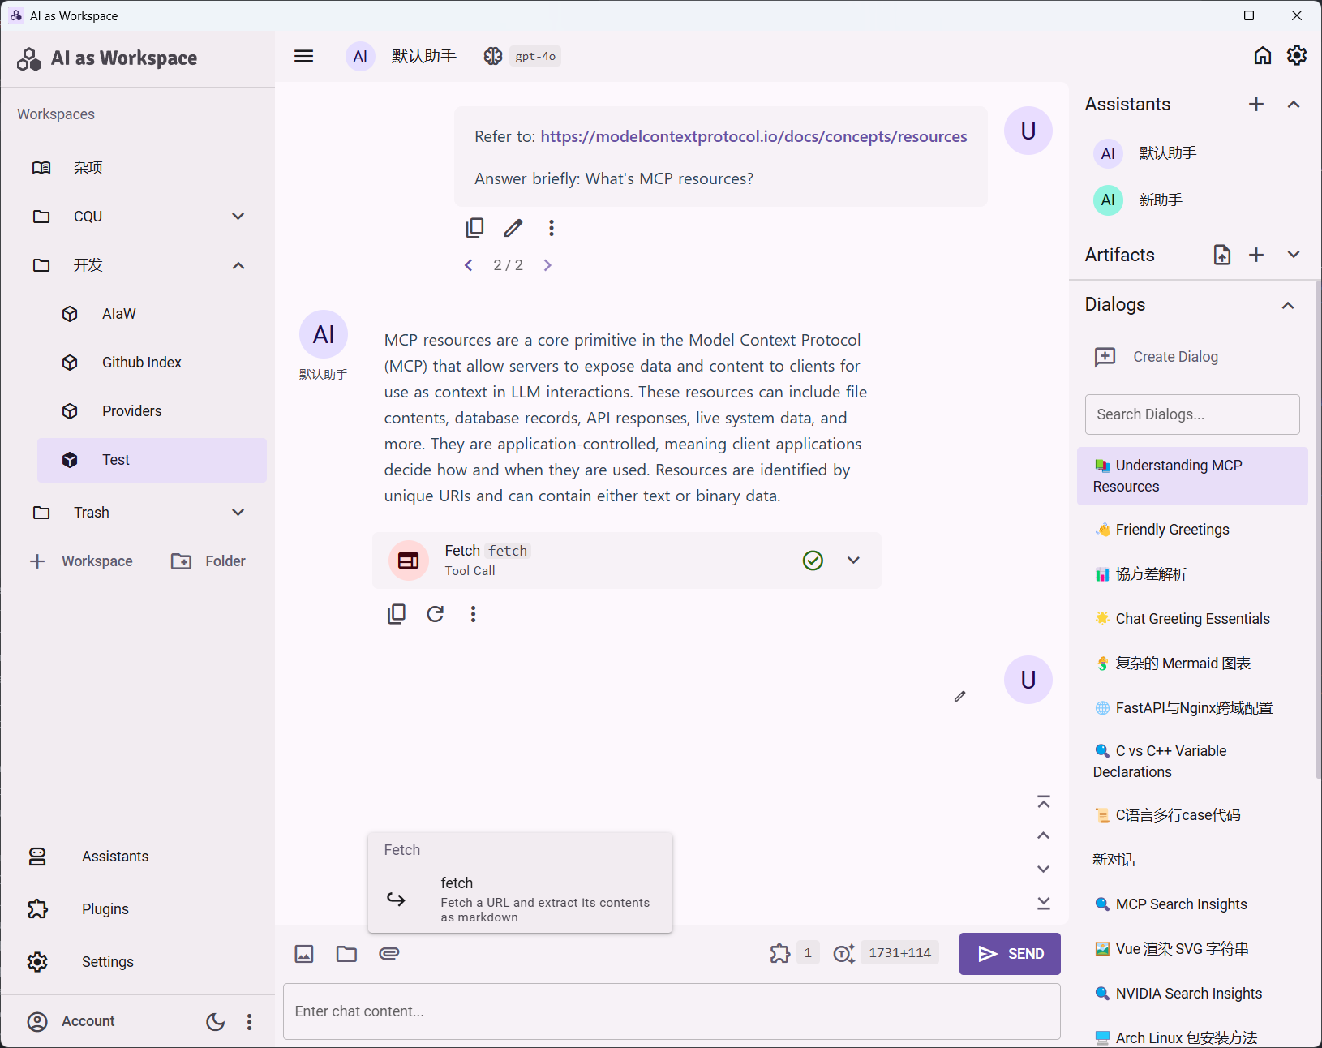The image size is (1322, 1048).
Task: Open the Github Index workspace
Action: tap(152, 363)
